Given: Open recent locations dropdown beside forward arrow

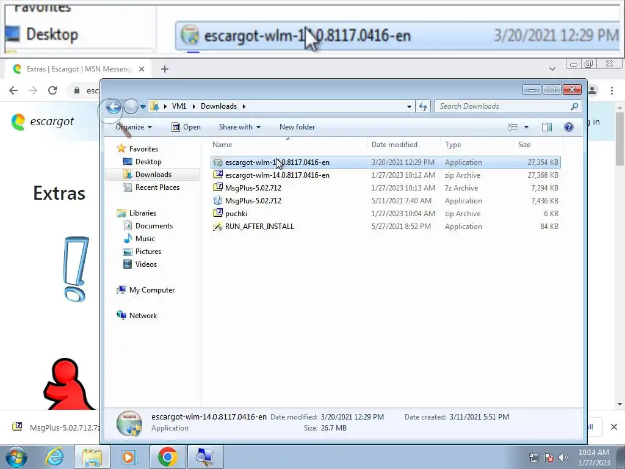Looking at the screenshot, I should pyautogui.click(x=143, y=107).
